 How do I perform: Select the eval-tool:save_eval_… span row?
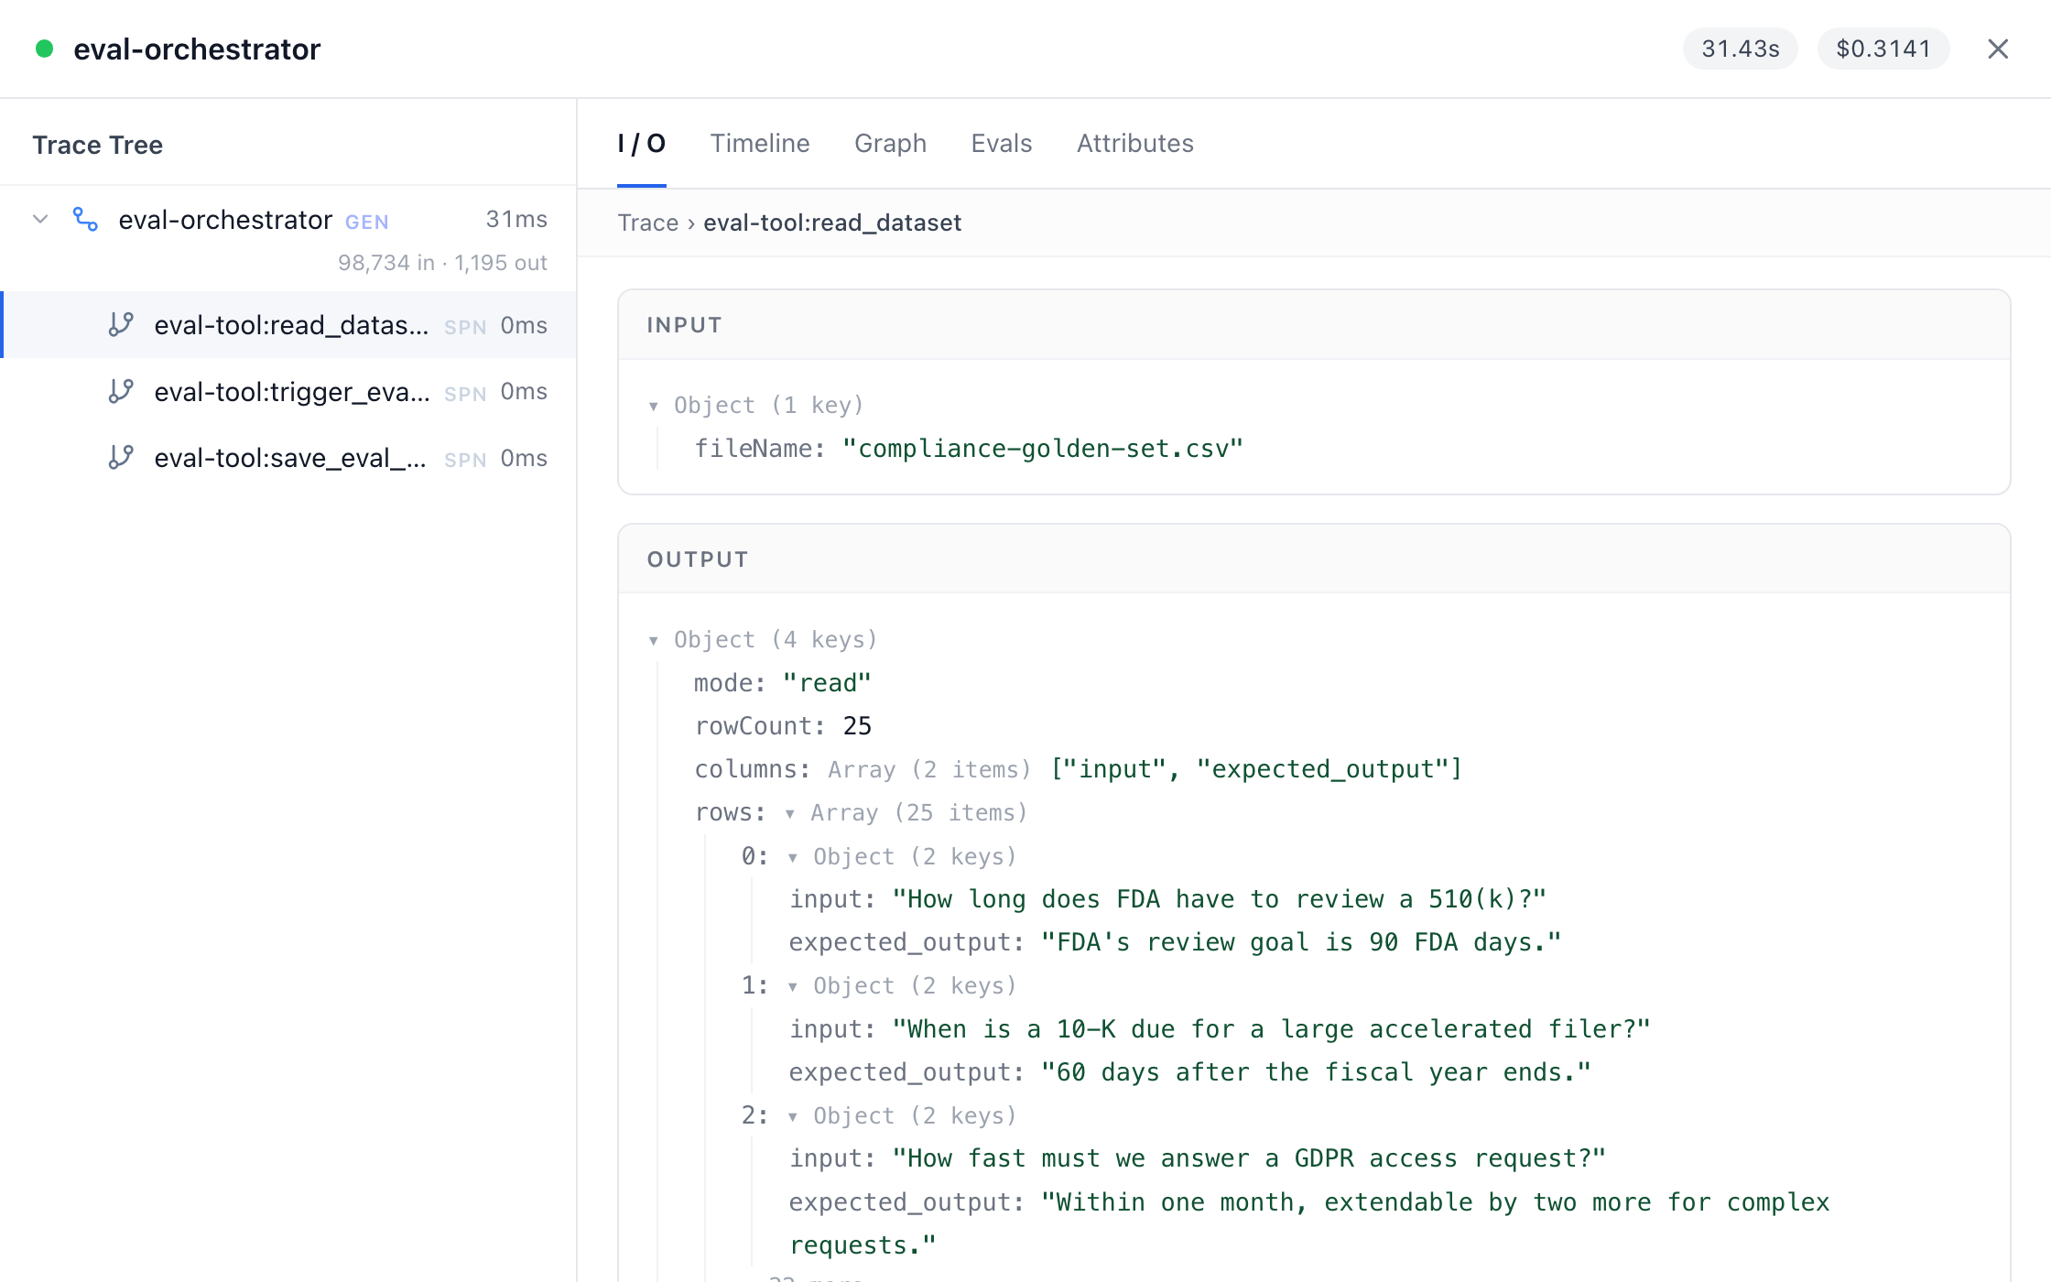point(288,458)
